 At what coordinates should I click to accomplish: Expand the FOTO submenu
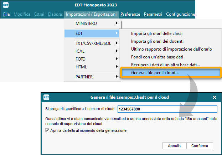(92, 59)
